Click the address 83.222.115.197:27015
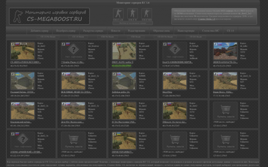 [20, 155]
